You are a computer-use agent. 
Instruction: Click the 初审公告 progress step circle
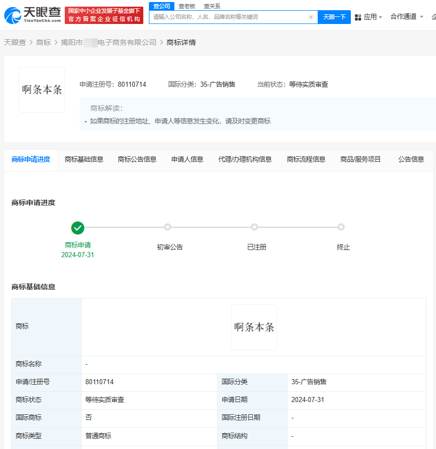coord(167,227)
